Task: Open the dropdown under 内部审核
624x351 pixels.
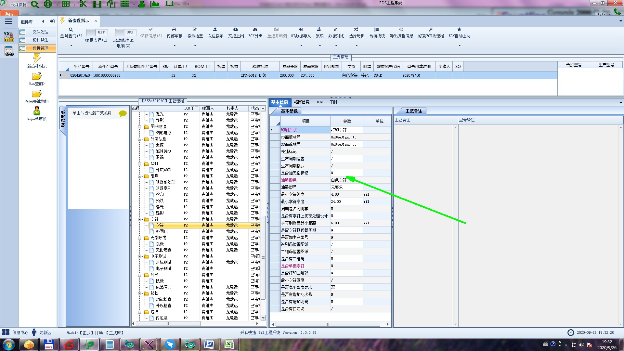Action: (175, 45)
